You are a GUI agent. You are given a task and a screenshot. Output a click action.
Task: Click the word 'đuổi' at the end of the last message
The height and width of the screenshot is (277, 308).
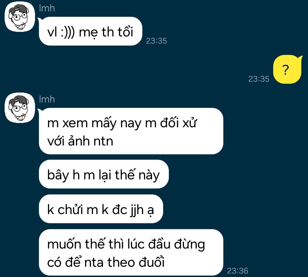[151, 262]
